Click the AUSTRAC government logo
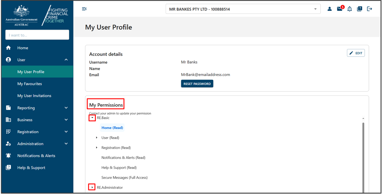Image resolution: width=382 pixels, height=194 pixels. 21,16
